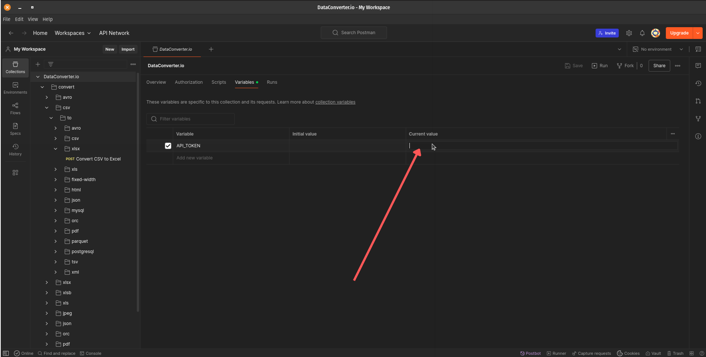Open the Workspaces dropdown
Screen dimensions: 706x357
[72, 33]
